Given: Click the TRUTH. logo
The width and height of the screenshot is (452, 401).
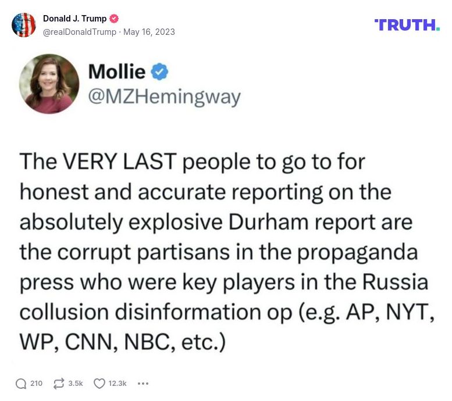Looking at the screenshot, I should [407, 24].
